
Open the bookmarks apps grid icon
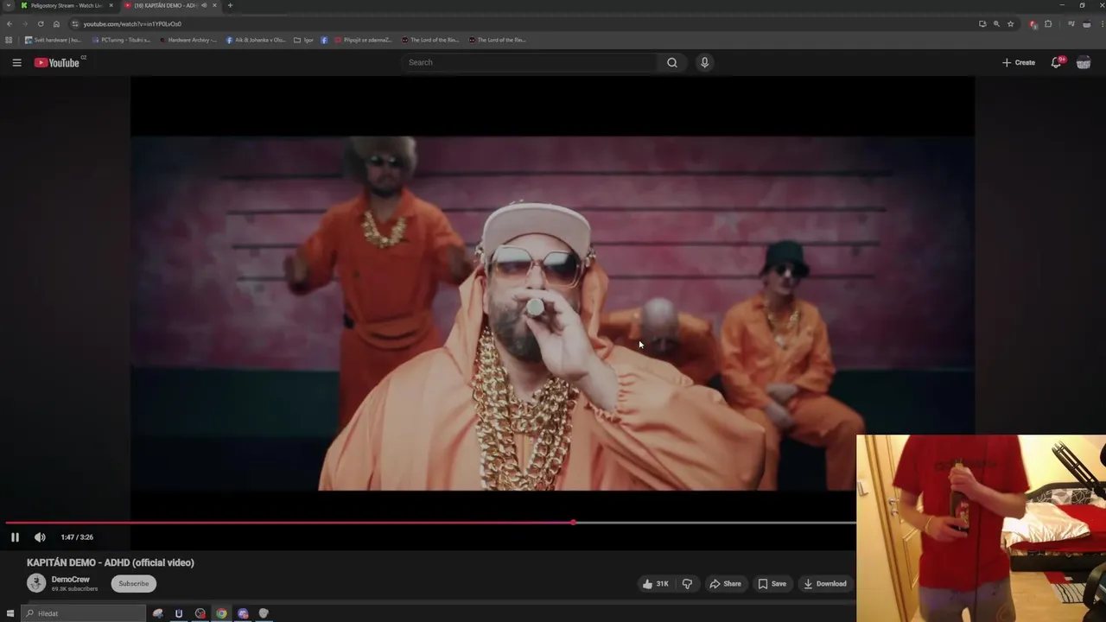click(x=10, y=40)
